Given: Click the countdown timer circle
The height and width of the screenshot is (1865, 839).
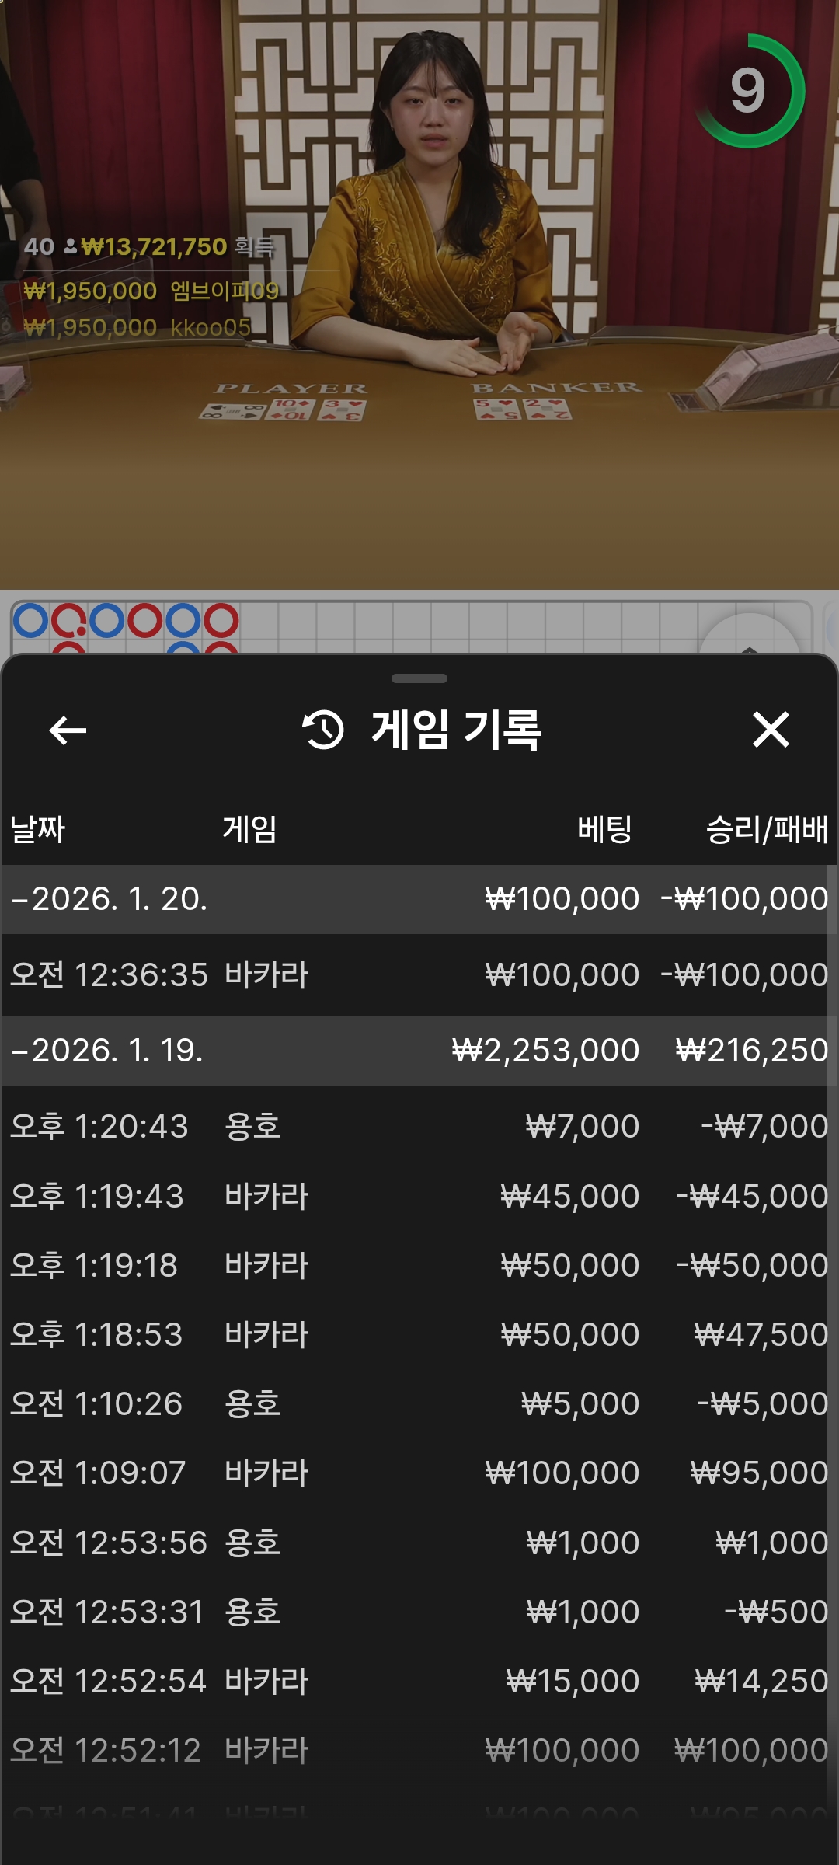Looking at the screenshot, I should 748,91.
